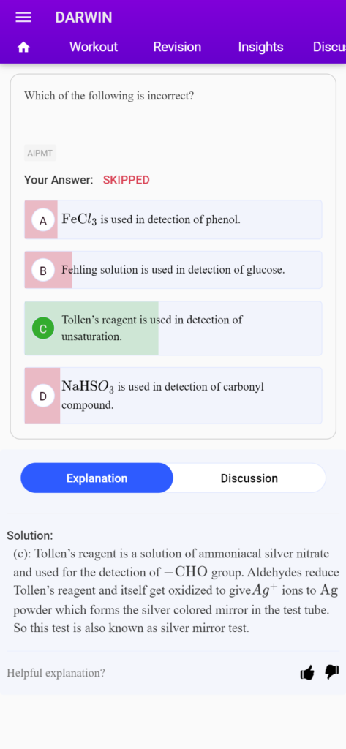Select option B circle

(x=43, y=271)
